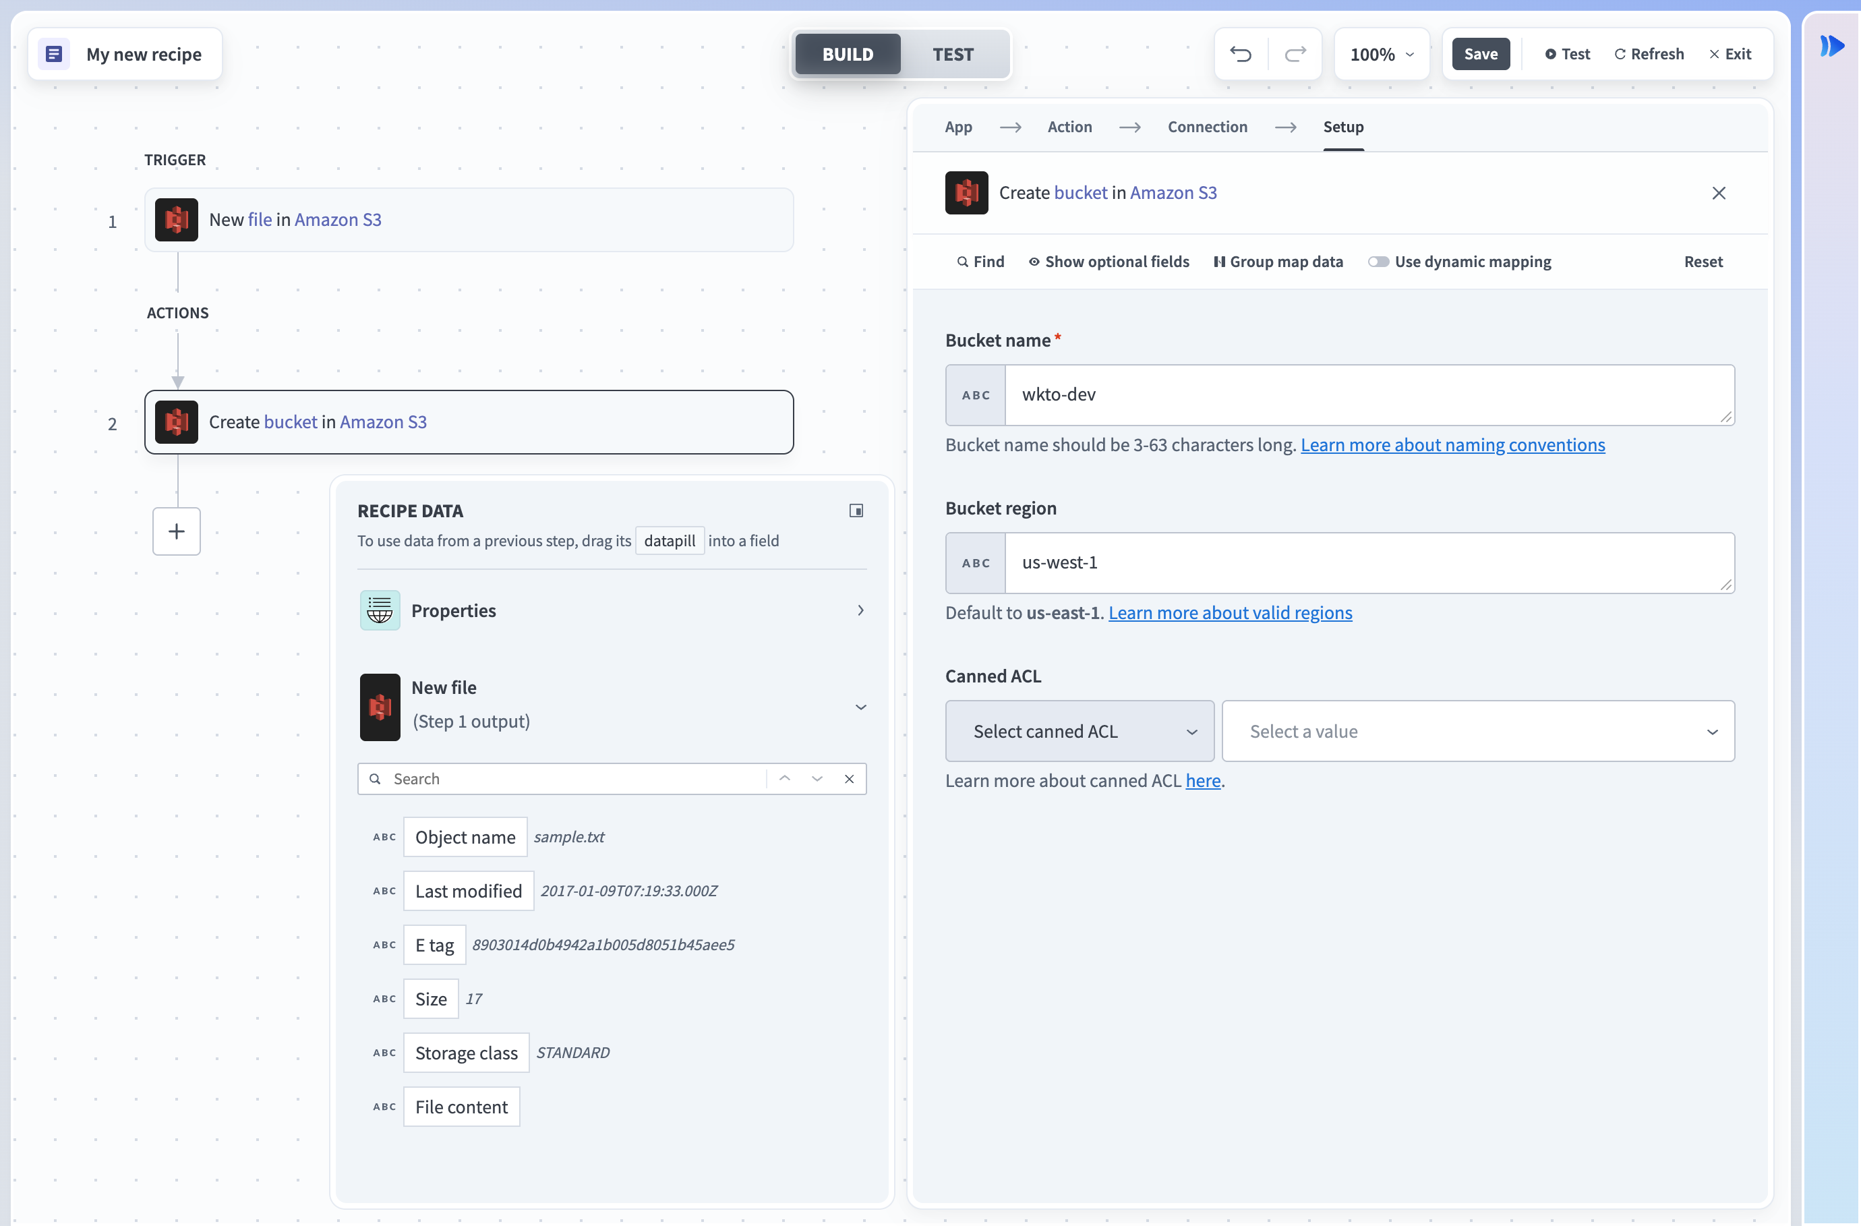Click the sample value 'sample.txt'
This screenshot has height=1226, width=1861.
569,838
